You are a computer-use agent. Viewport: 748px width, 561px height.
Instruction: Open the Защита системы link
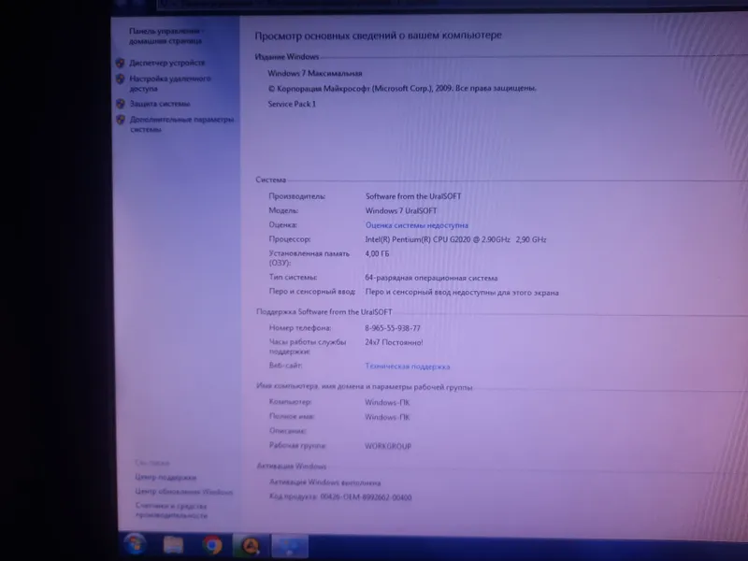[160, 104]
